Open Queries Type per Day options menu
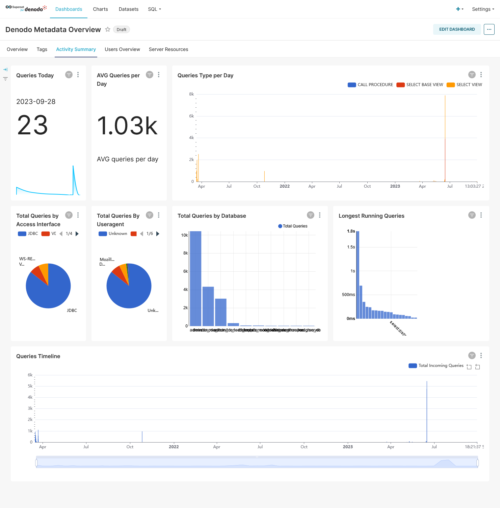The height and width of the screenshot is (508, 500). click(x=481, y=75)
